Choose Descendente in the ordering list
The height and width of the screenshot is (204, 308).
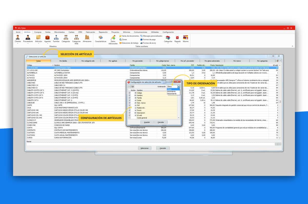(x=172, y=94)
